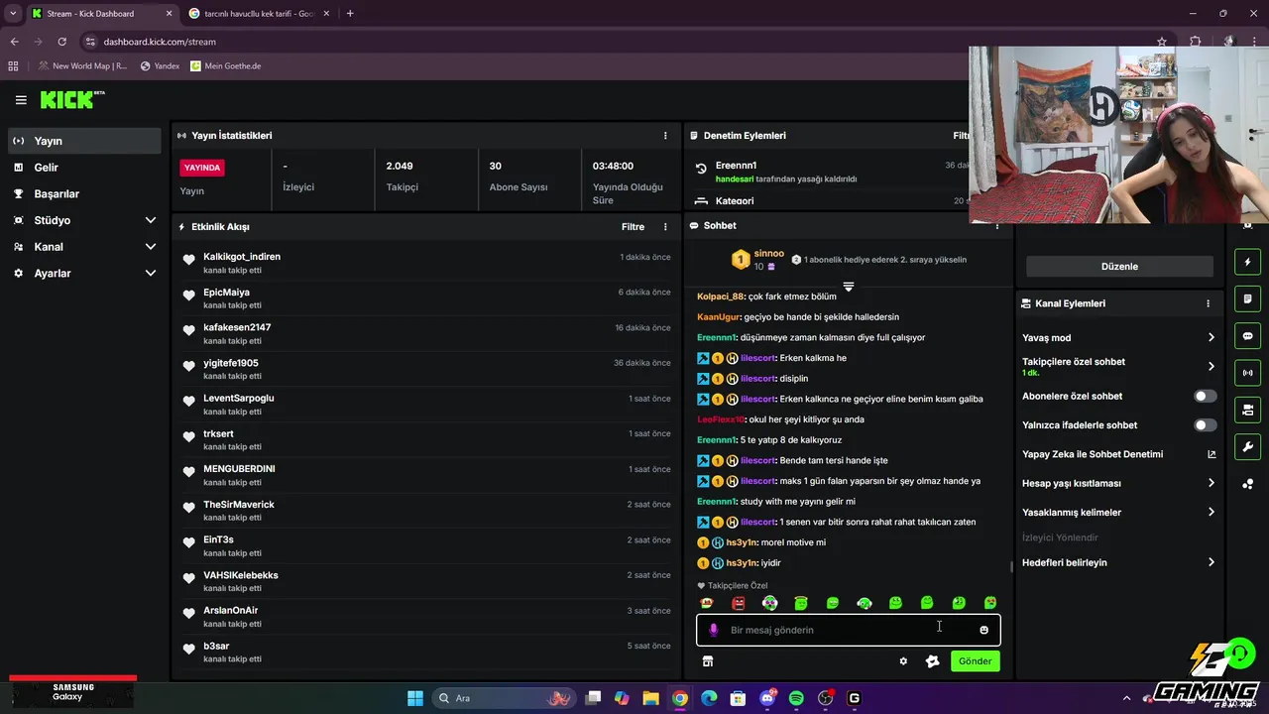Go back with browser back arrow

pyautogui.click(x=14, y=42)
